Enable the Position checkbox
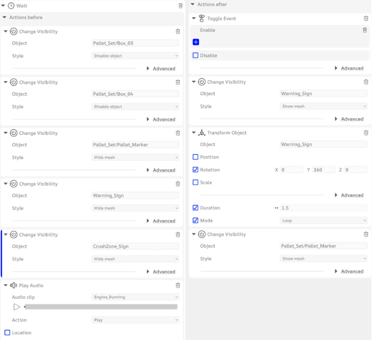The width and height of the screenshot is (372, 340). click(196, 157)
